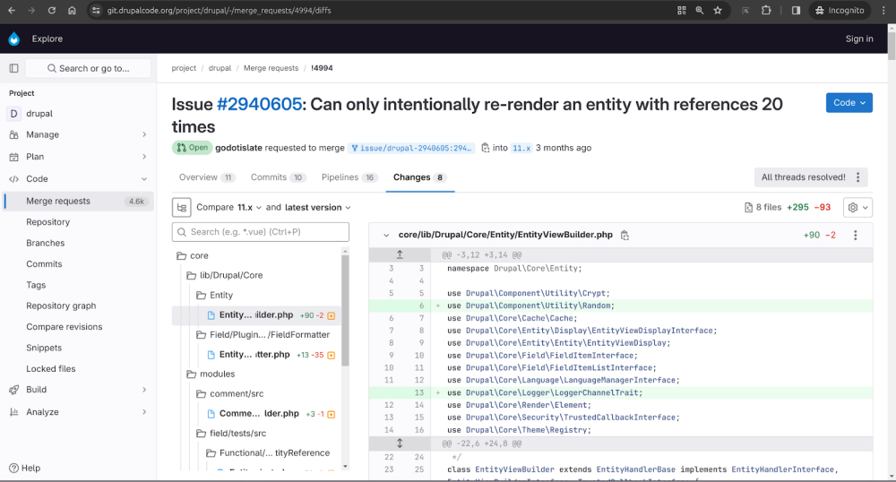The height and width of the screenshot is (482, 896).
Task: Expand the Plan section in the sidebar
Action: 78,157
